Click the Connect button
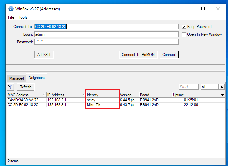Viewport: 228px width, 166px height. click(169, 55)
